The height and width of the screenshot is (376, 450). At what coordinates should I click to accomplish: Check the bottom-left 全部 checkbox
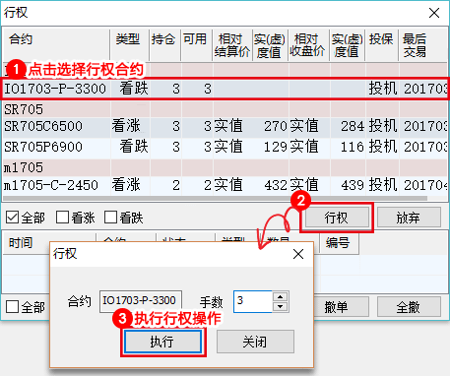point(13,307)
